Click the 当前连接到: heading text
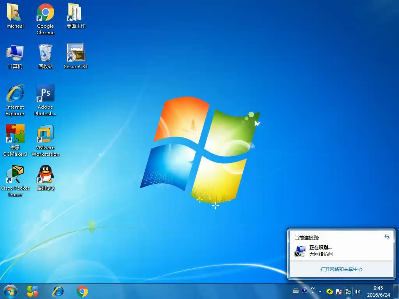The width and height of the screenshot is (399, 299). point(307,238)
